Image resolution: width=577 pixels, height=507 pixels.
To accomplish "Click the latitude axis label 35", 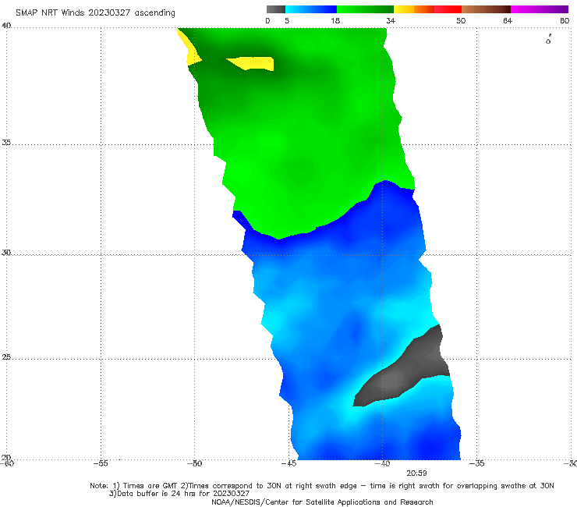I will pyautogui.click(x=6, y=142).
